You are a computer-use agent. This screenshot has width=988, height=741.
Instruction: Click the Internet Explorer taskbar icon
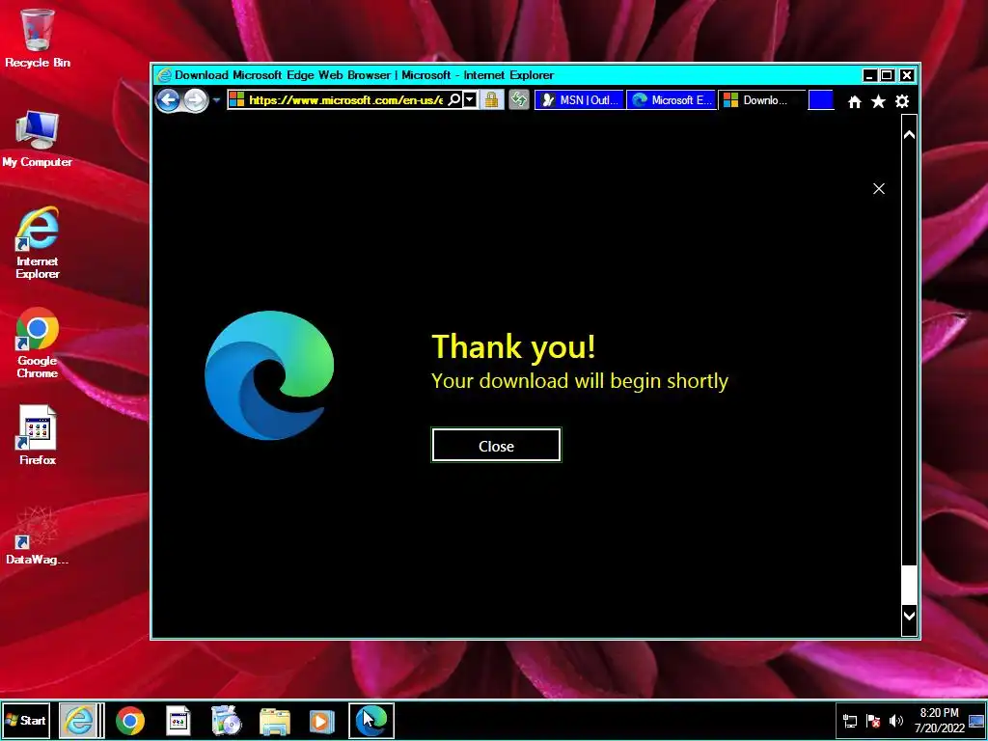[x=79, y=720]
